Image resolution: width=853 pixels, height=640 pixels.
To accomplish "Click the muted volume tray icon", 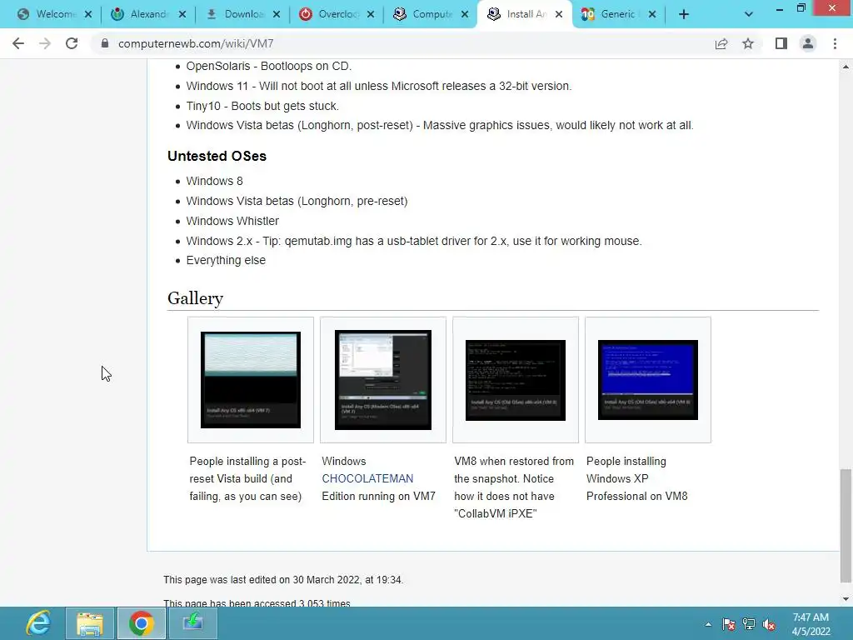I will [769, 624].
